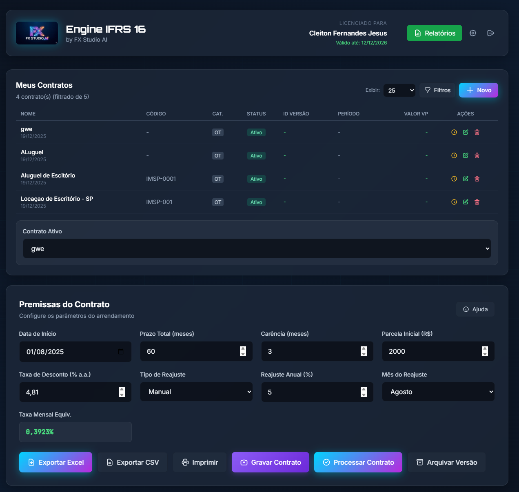Expand the Exibir rows-per-page dropdown
The image size is (519, 492).
399,91
